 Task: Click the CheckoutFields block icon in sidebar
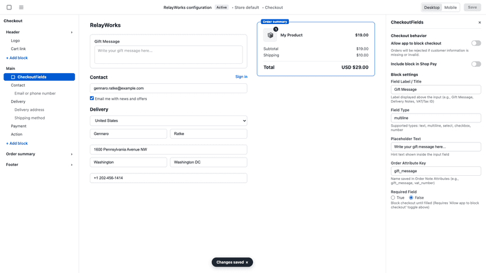coord(13,77)
